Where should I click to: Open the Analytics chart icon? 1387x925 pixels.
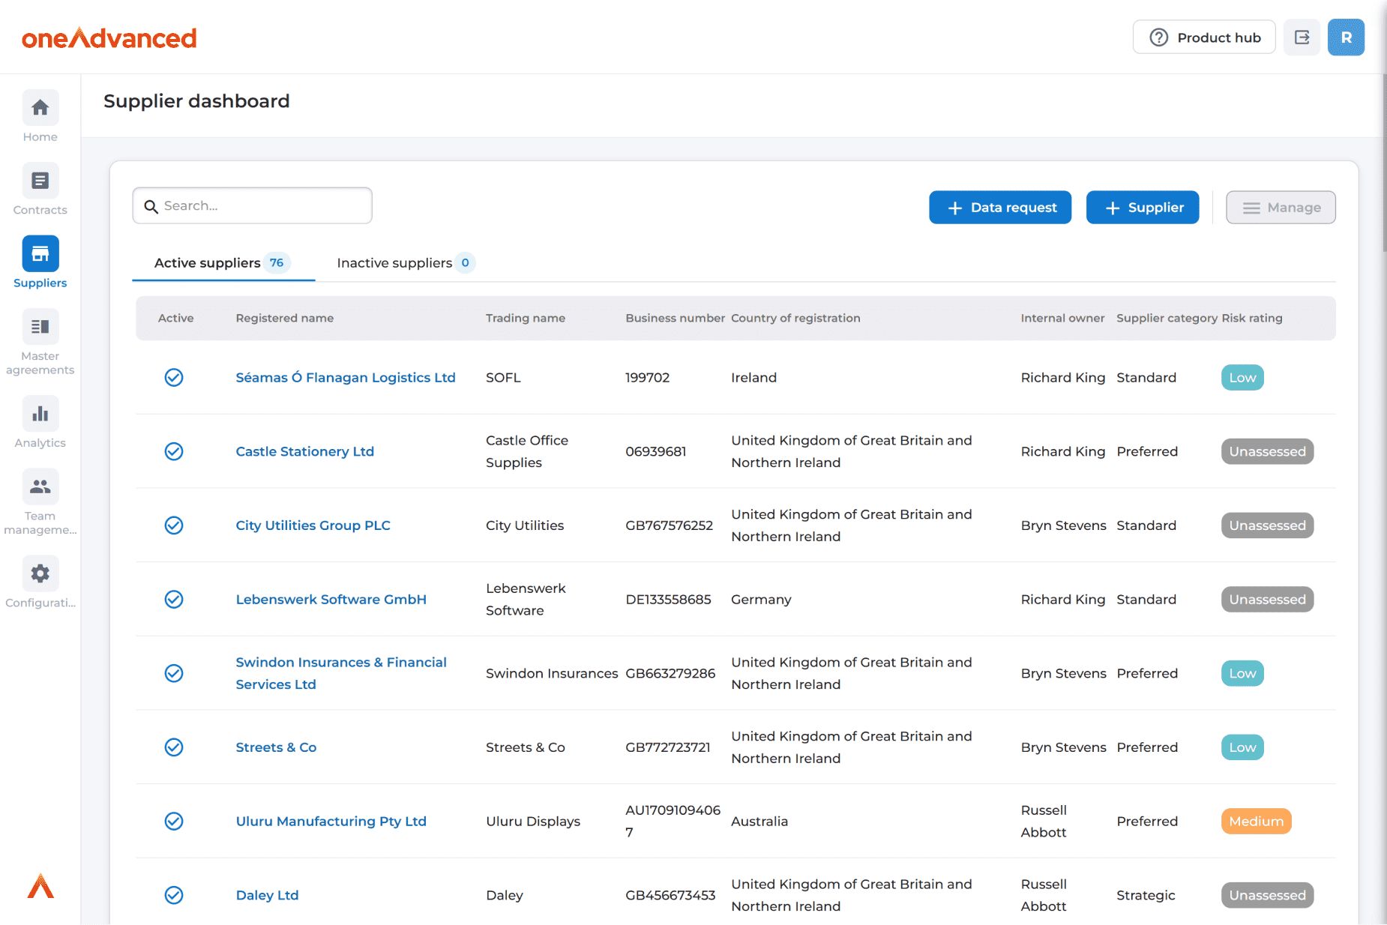40,415
